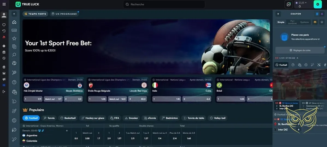Expand the sports sidebar arrow button
327x147 pixels.
coord(14,14)
